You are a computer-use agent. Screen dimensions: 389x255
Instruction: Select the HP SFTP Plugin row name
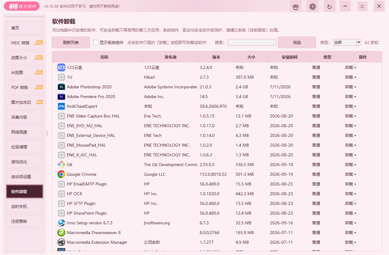coord(81,203)
